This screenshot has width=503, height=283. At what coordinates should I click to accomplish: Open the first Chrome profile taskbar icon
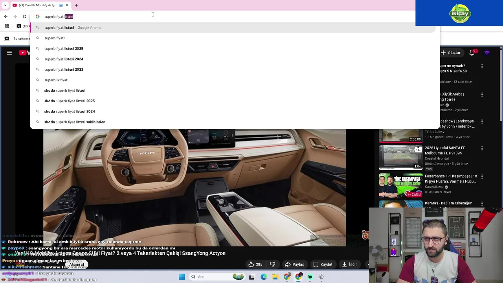tap(287, 277)
